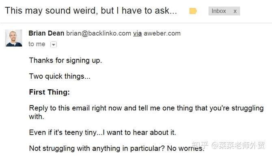
Task: Click the "to me" recipient text
Action: click(37, 44)
